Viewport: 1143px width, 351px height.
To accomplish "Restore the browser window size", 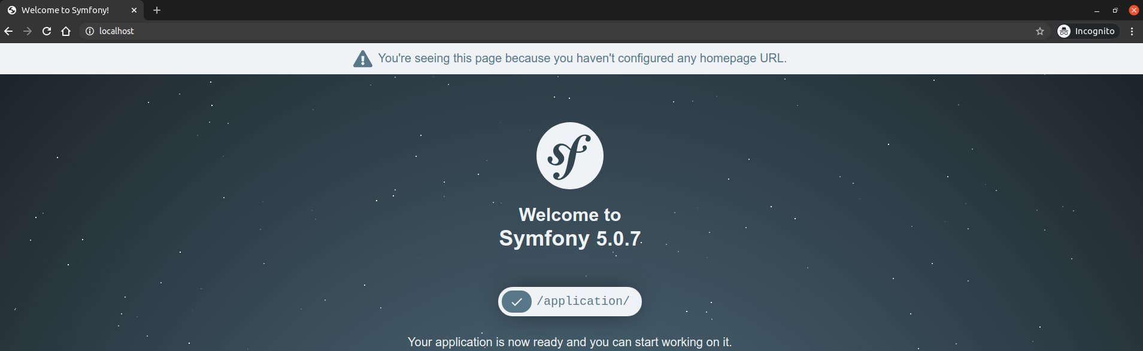I will (1115, 10).
